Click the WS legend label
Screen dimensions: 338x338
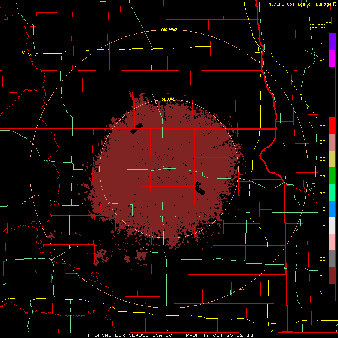pyautogui.click(x=322, y=209)
